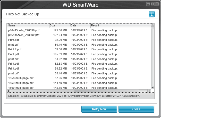Click the 148.35 MB size cell

tap(60, 88)
